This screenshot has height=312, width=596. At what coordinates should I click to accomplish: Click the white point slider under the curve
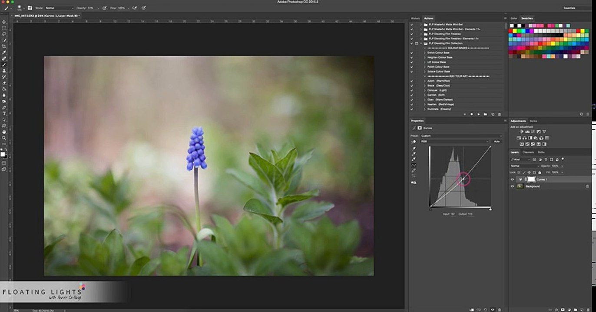(x=490, y=209)
